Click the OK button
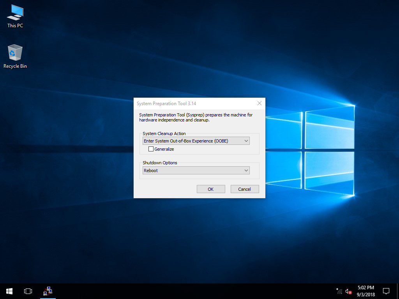Image resolution: width=399 pixels, height=299 pixels. [x=210, y=189]
